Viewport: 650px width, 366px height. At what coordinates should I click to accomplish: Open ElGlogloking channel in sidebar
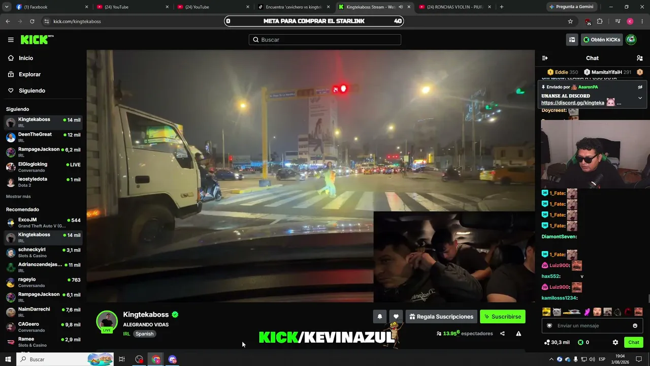pos(43,167)
